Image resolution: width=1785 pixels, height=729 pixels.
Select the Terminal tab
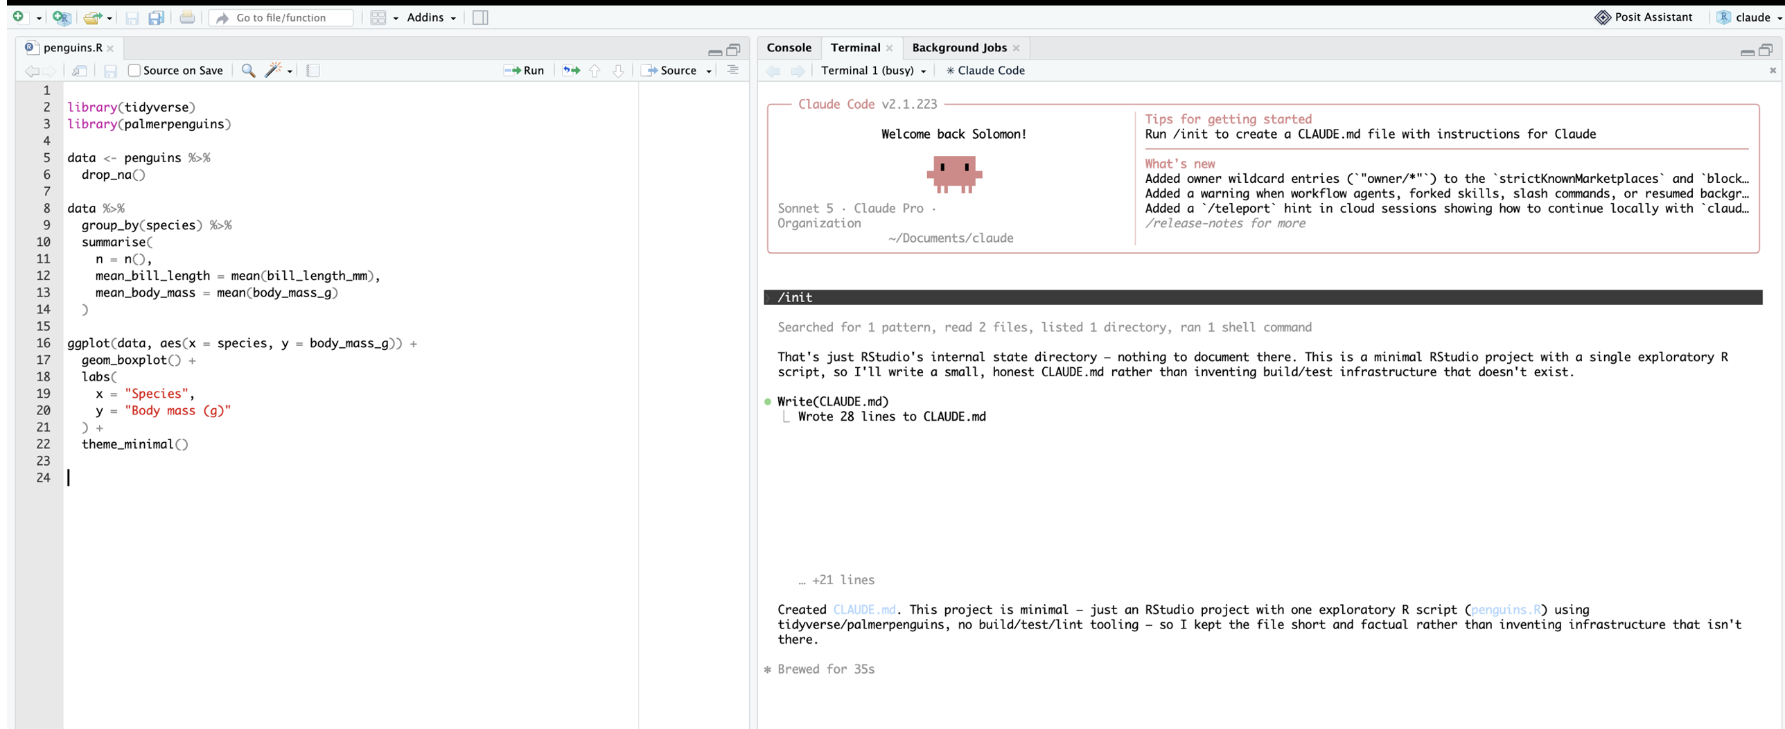[855, 47]
